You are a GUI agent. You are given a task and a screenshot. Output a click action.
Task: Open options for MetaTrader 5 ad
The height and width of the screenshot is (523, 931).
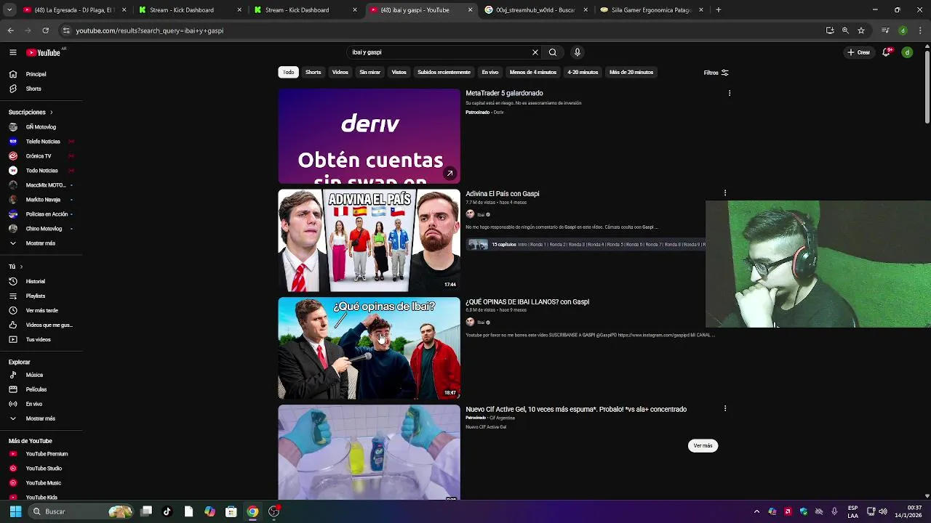(x=729, y=93)
